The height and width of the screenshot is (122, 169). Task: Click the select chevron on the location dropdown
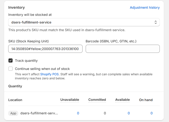(155, 22)
